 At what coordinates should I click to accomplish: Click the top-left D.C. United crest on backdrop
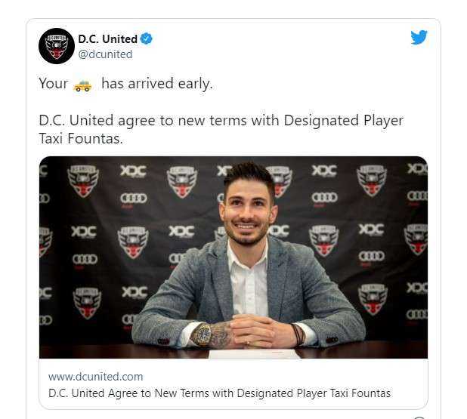[x=83, y=180]
